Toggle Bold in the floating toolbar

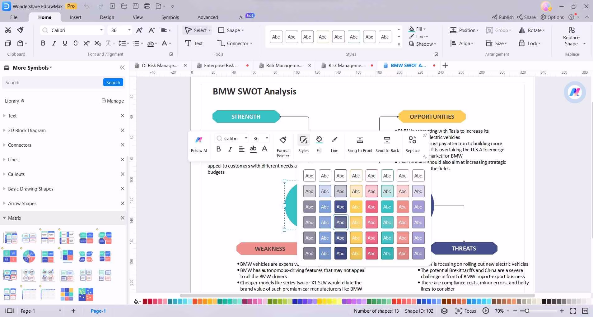click(x=218, y=149)
